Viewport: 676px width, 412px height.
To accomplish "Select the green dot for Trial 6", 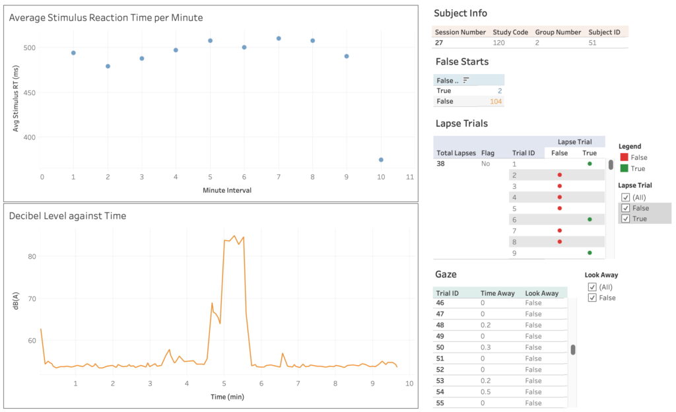I will 590,219.
